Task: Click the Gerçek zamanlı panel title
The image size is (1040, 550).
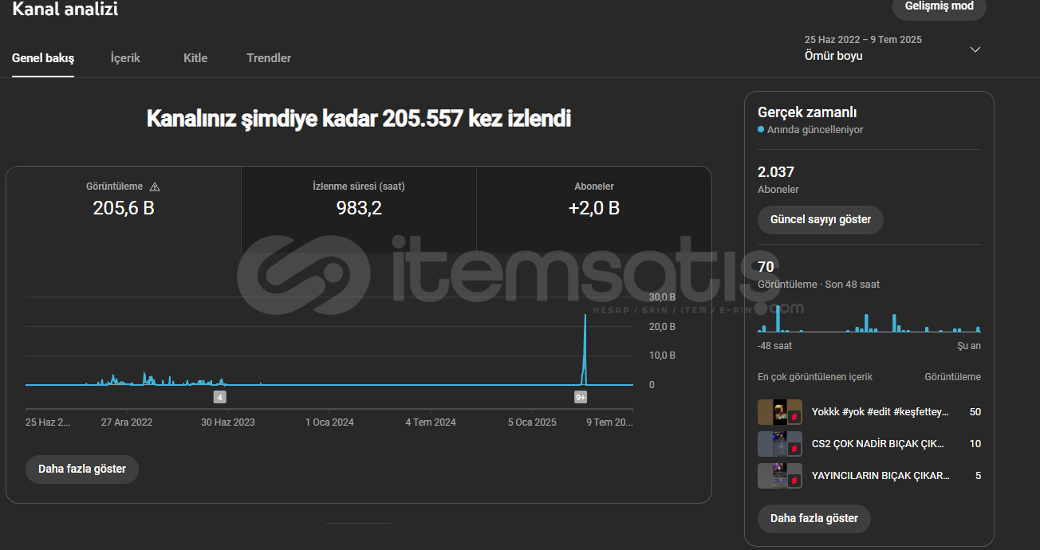Action: click(807, 112)
